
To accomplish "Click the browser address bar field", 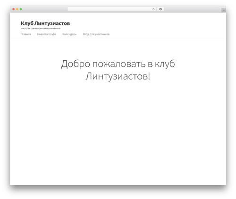I will coord(112,9).
